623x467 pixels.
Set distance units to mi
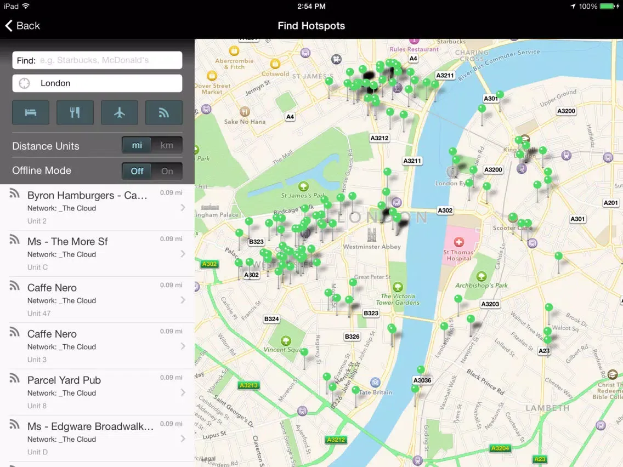click(137, 145)
